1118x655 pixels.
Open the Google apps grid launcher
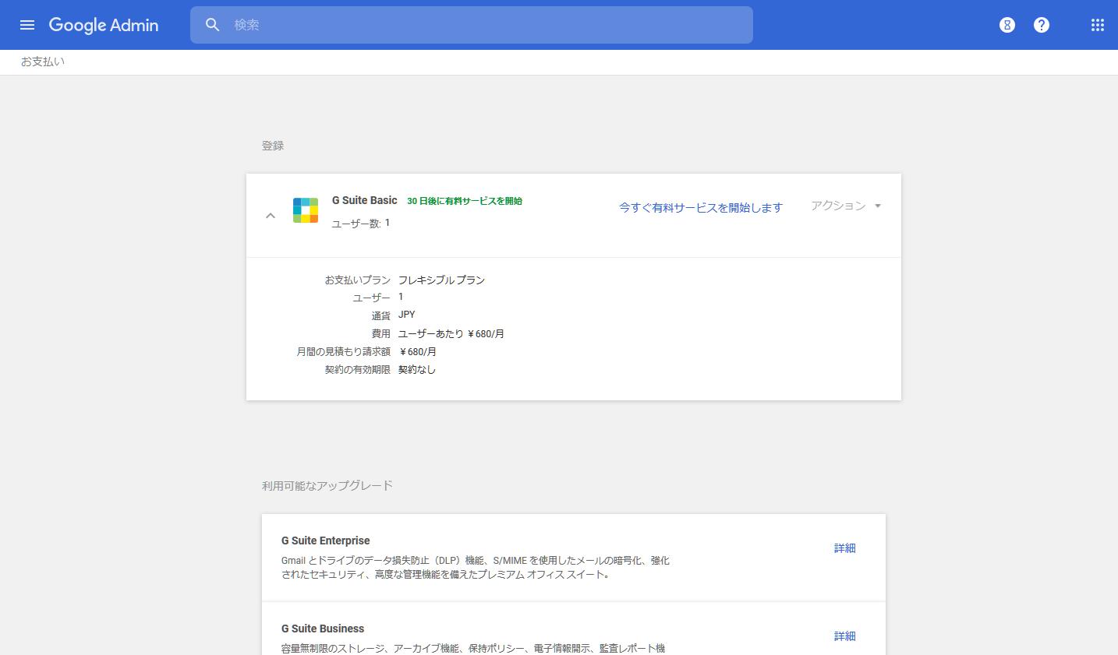[x=1098, y=25]
